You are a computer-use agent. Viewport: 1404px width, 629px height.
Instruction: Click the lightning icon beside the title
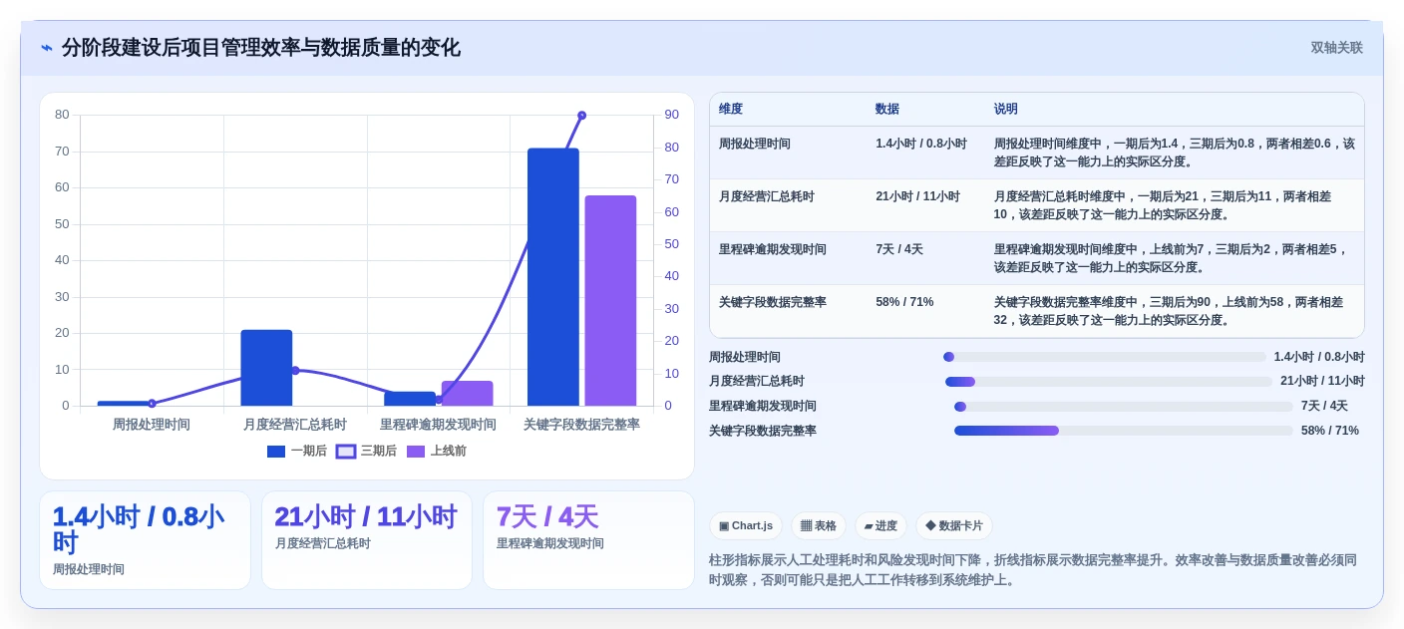47,48
